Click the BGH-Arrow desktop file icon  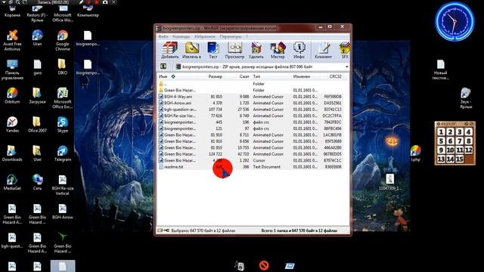point(63,212)
